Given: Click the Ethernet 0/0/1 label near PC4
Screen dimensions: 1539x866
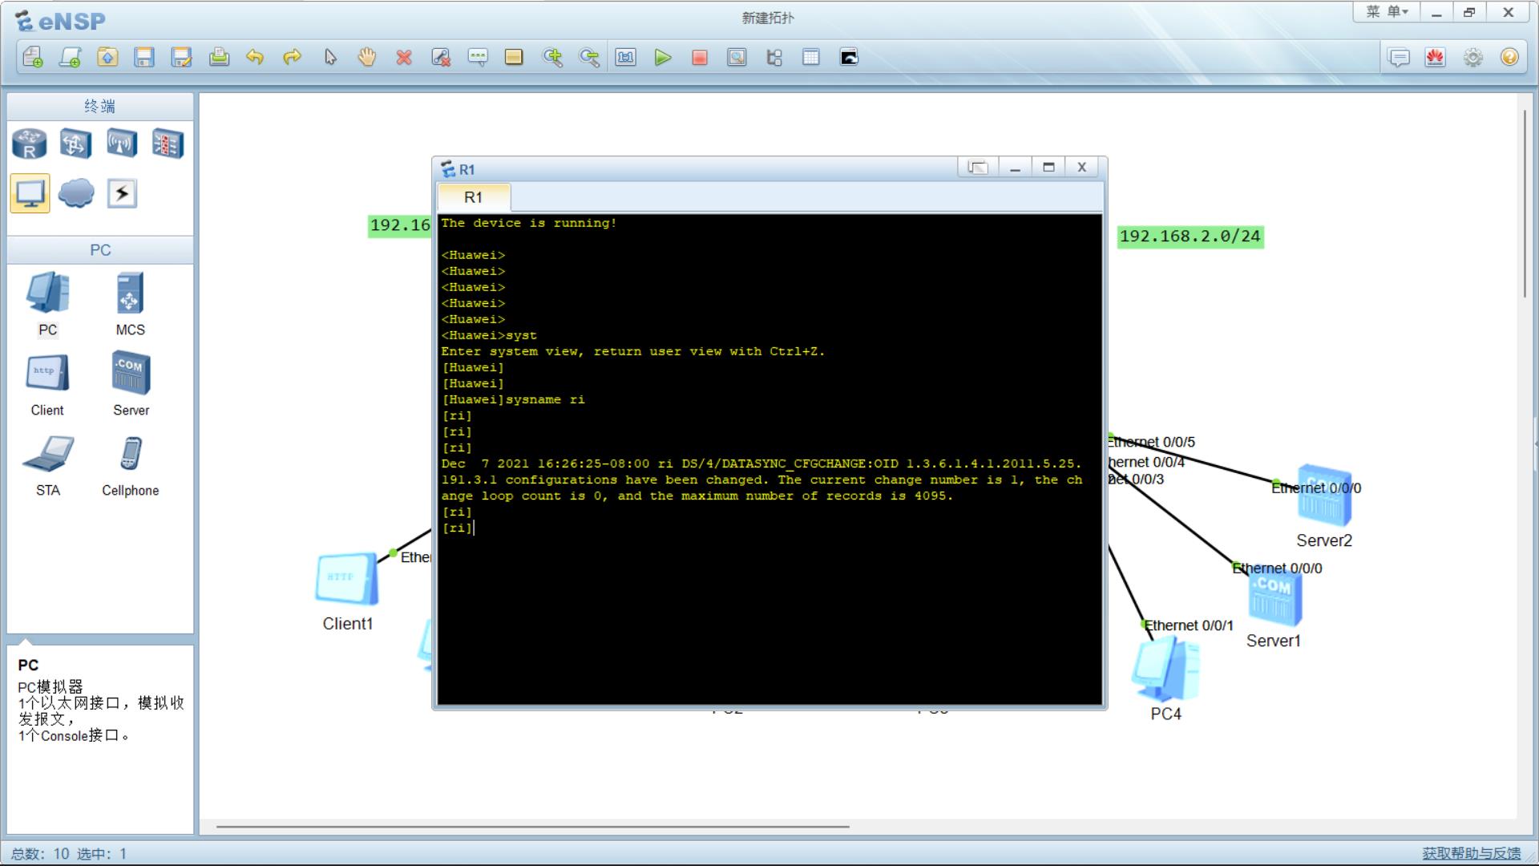Looking at the screenshot, I should (x=1189, y=625).
